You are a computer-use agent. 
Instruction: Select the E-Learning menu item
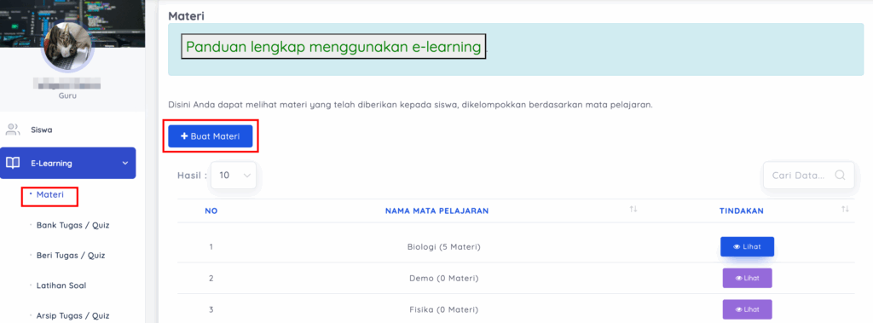(68, 163)
